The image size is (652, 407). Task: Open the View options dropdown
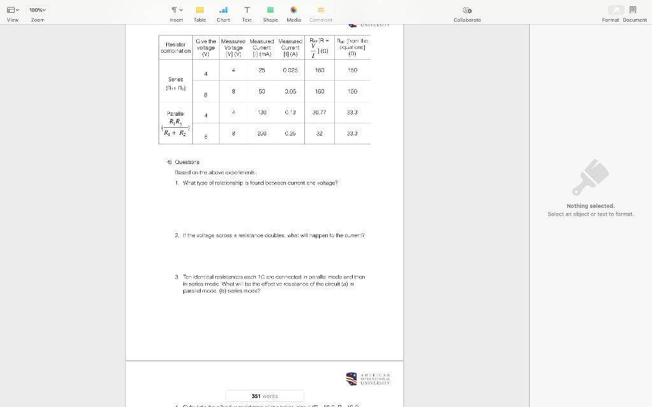point(12,10)
